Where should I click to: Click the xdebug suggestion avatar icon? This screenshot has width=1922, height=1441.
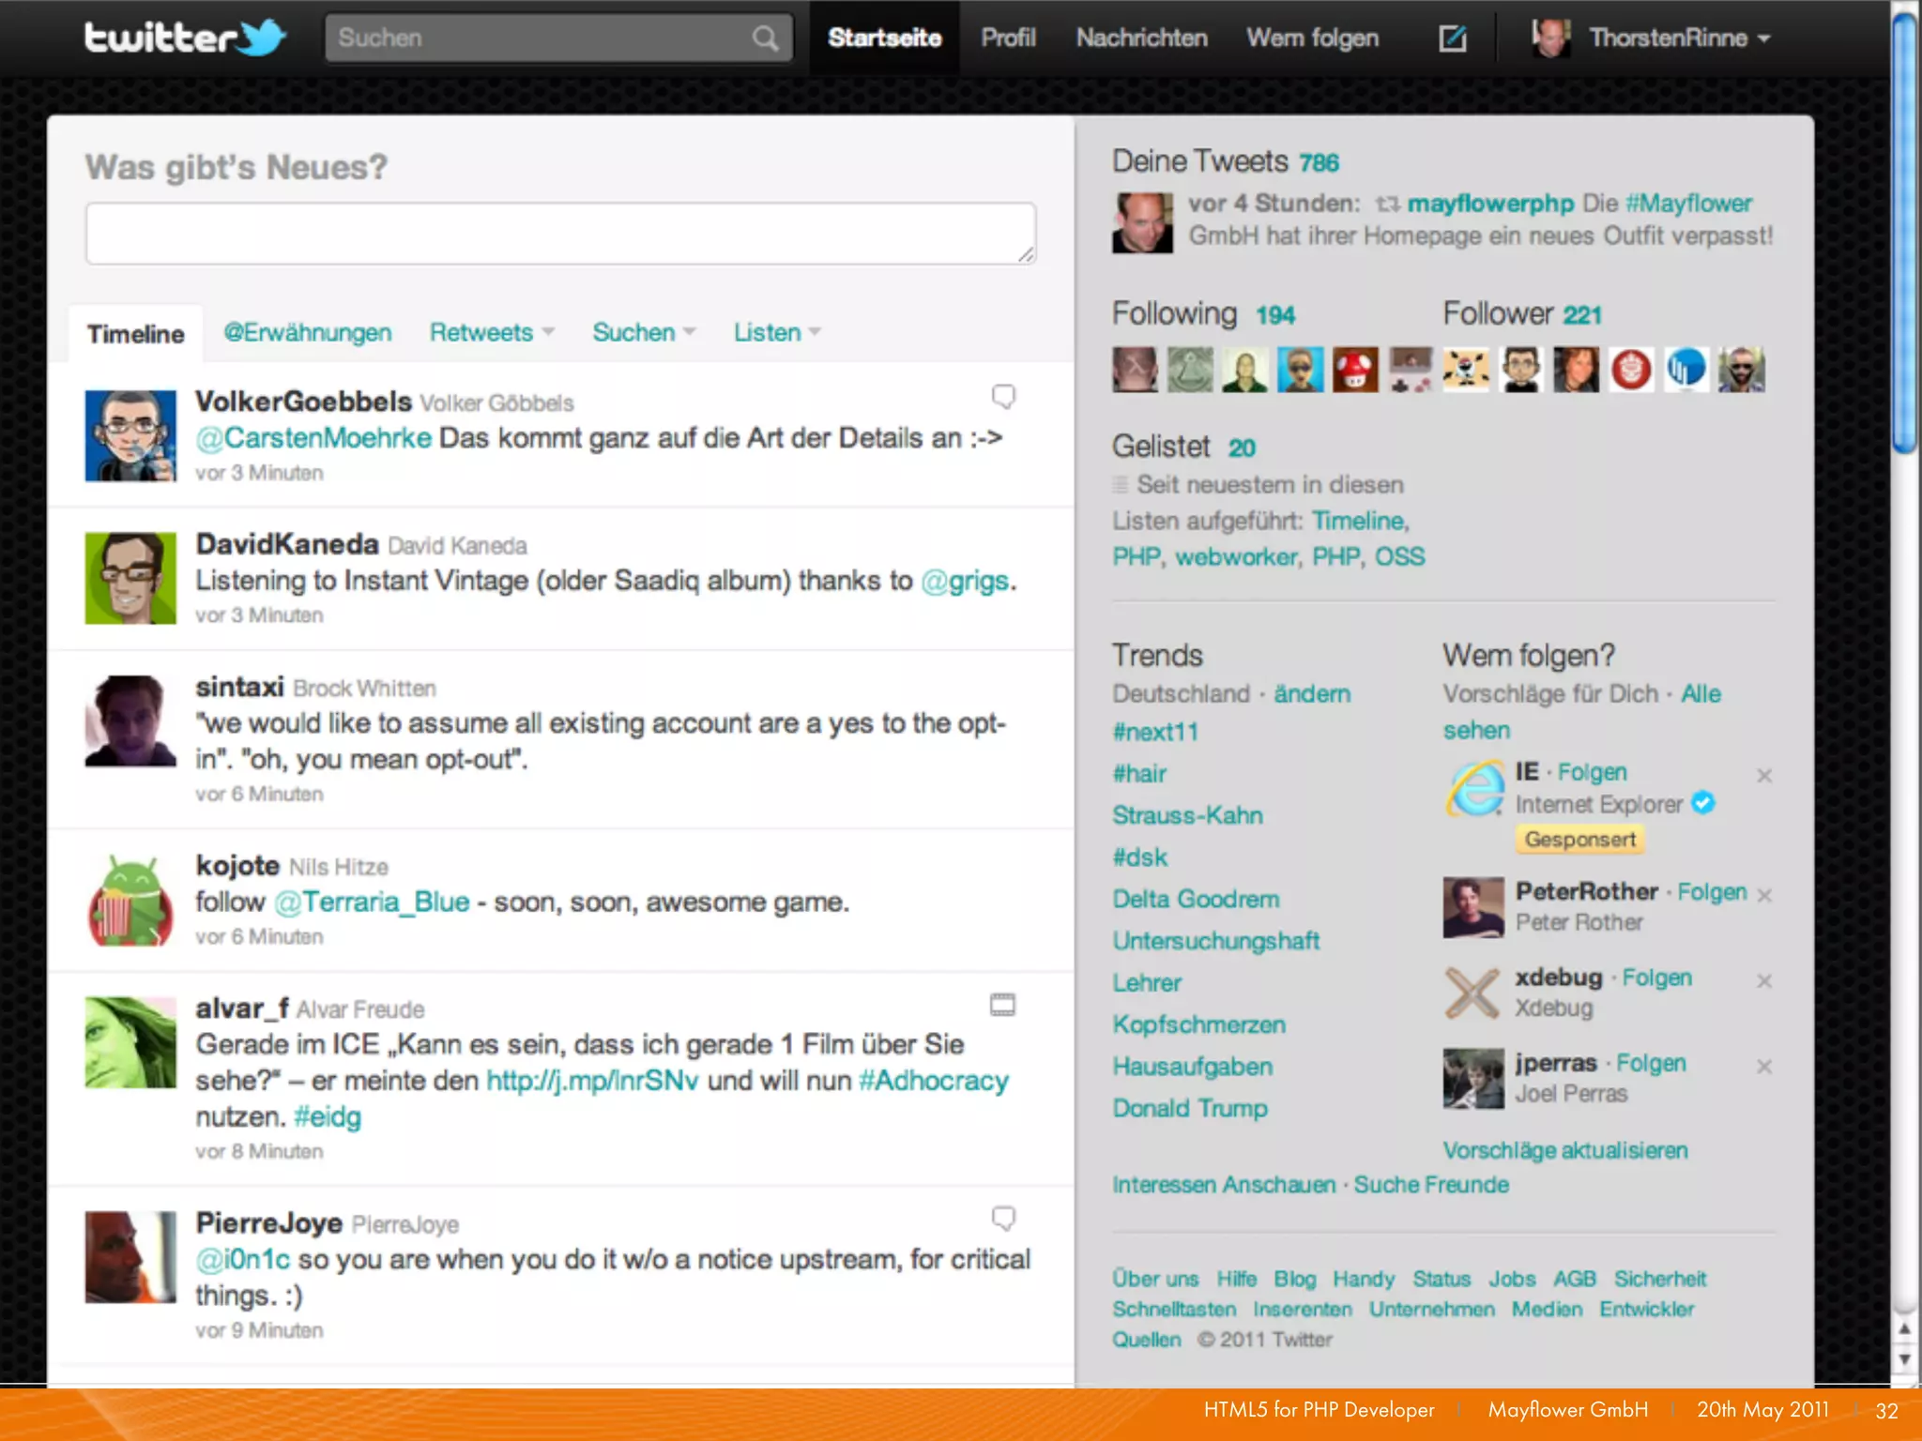(1472, 993)
